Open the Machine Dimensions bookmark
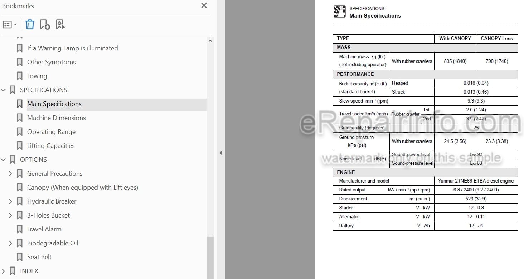The image size is (524, 279). pyautogui.click(x=57, y=118)
